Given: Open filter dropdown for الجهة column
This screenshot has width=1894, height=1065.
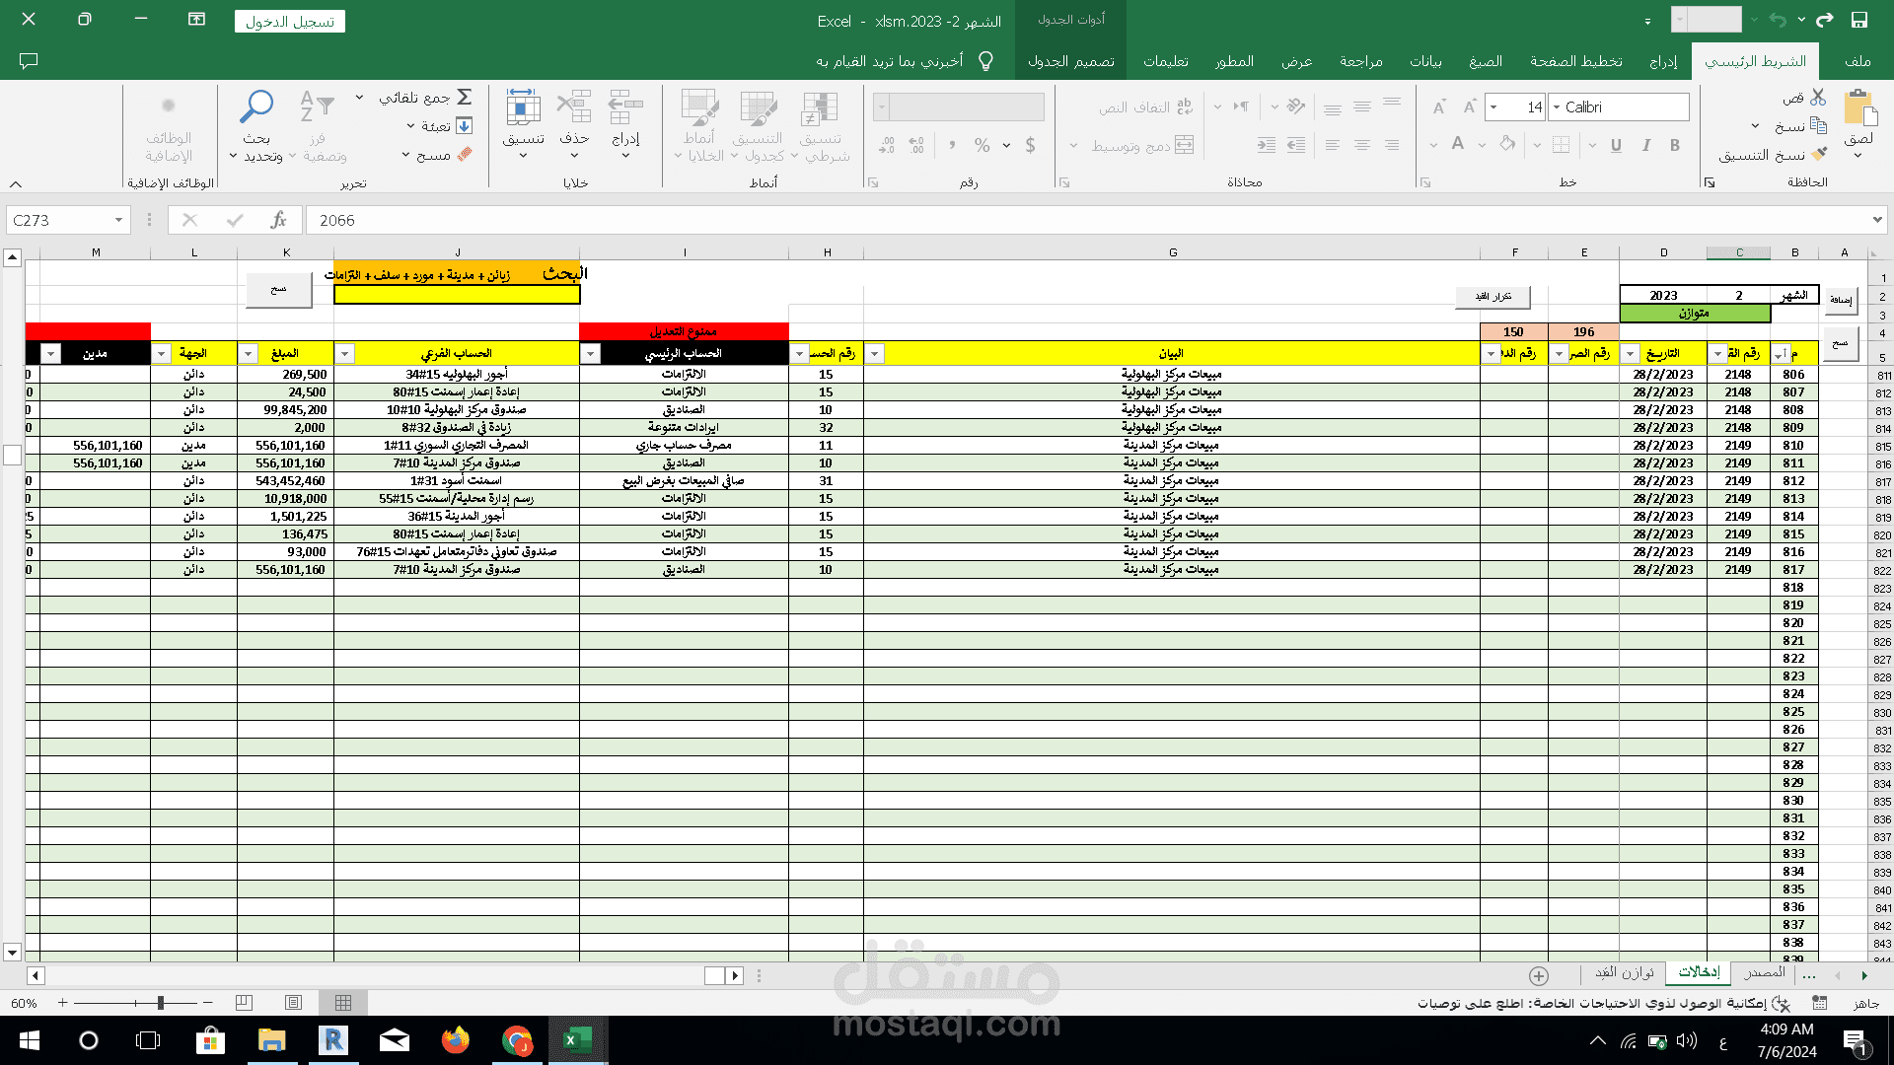Looking at the screenshot, I should coord(161,353).
